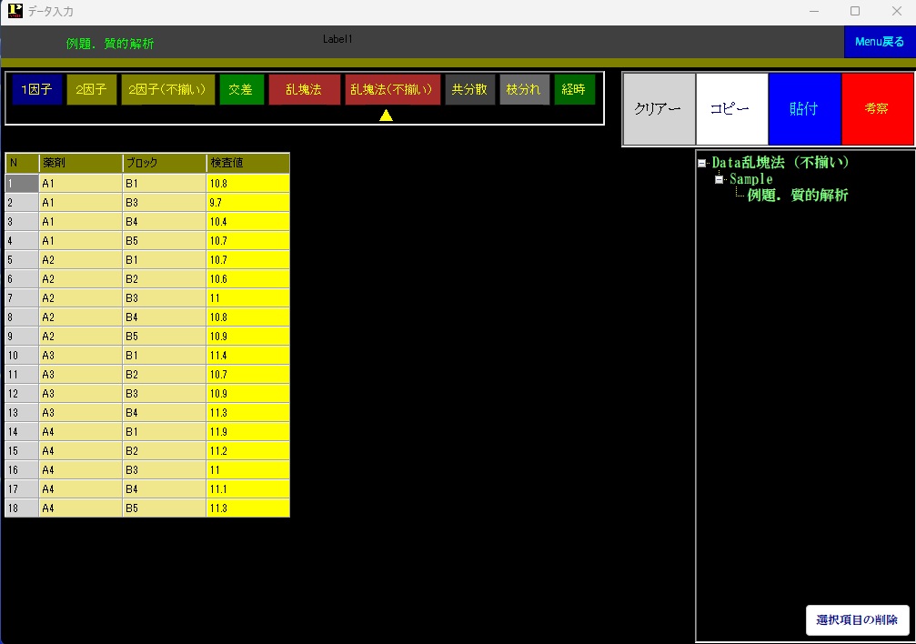Screen dimensions: 916x644
Task: Switch to the 2因子 tab
Action: 91,90
